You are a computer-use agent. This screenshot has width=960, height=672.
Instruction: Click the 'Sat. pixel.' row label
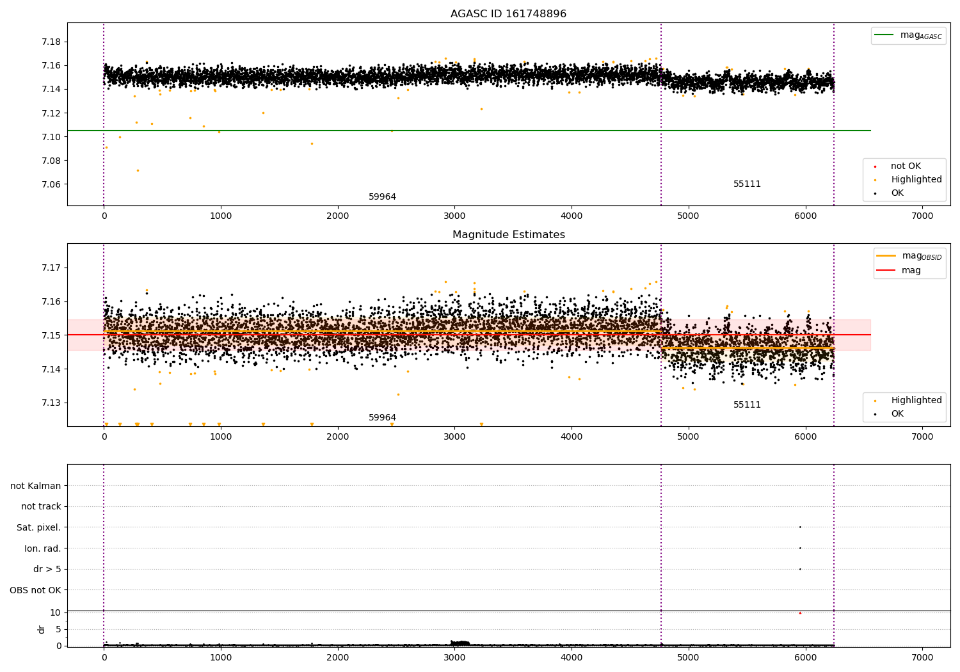point(38,527)
